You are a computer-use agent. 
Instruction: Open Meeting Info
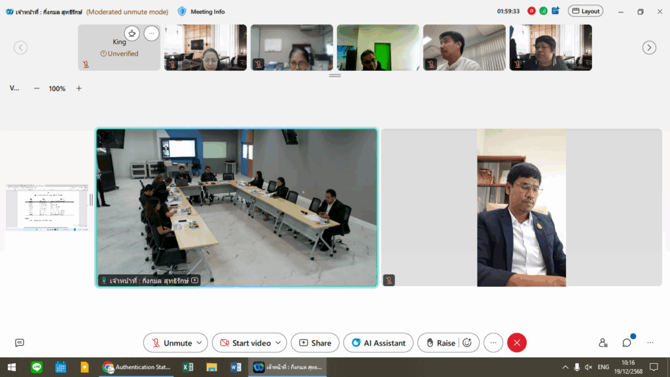(x=202, y=11)
